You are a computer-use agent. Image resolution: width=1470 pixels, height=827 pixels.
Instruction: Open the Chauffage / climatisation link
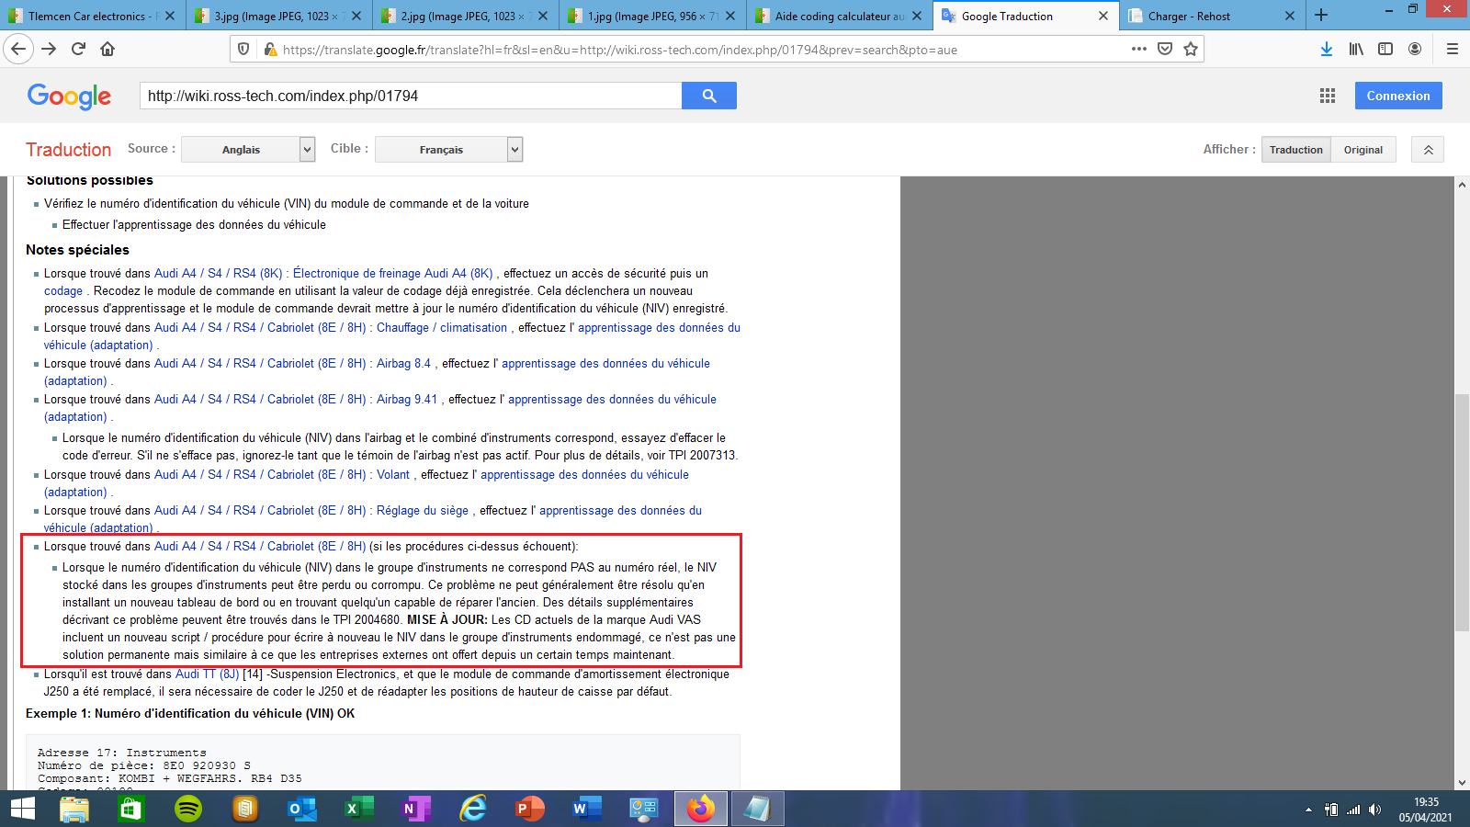[442, 327]
